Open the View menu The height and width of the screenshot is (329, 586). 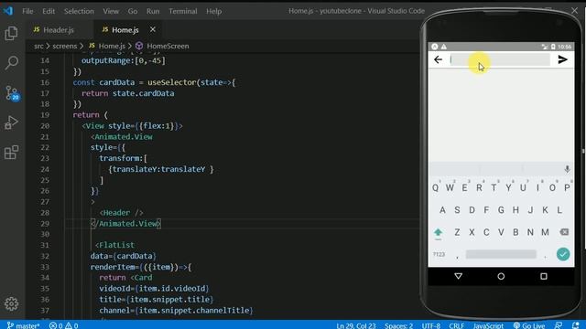[x=111, y=11]
